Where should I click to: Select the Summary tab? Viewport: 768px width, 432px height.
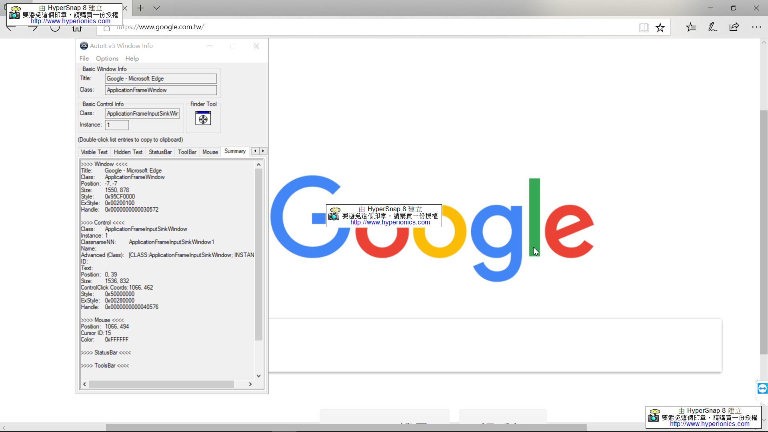[235, 151]
